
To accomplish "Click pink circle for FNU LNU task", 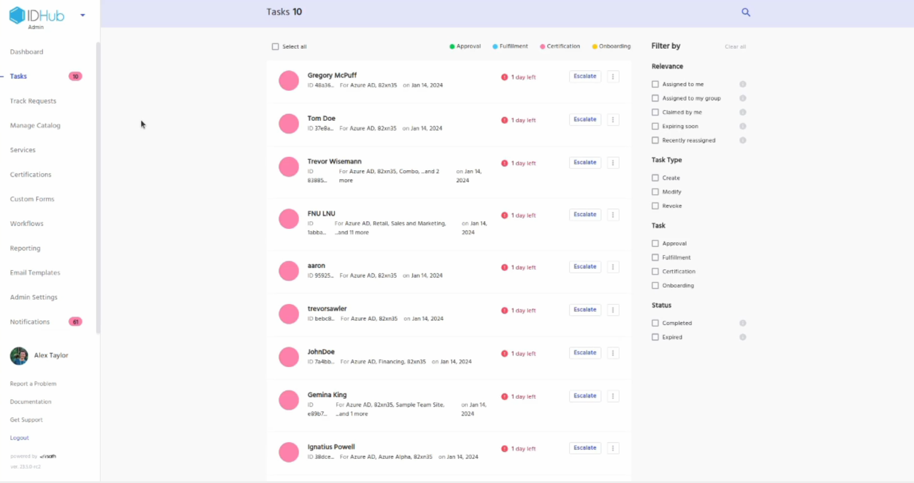I will (289, 219).
